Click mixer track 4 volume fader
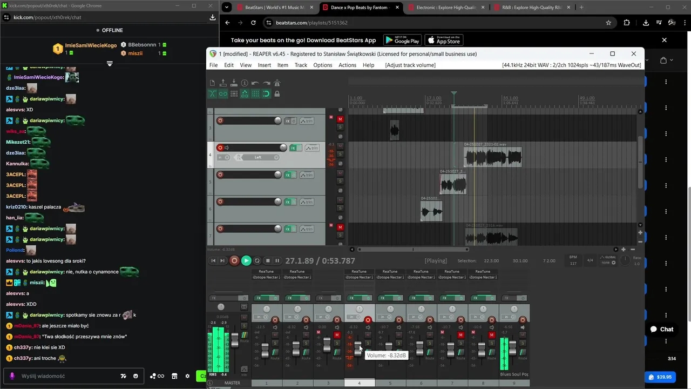691x389 pixels. click(x=358, y=348)
